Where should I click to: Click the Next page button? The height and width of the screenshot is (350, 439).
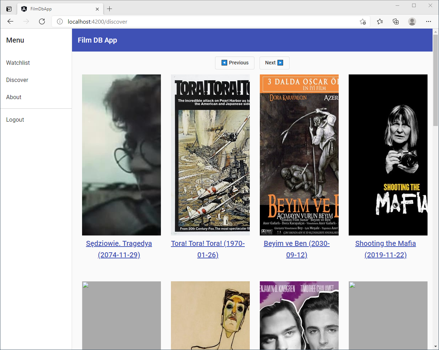pyautogui.click(x=275, y=63)
